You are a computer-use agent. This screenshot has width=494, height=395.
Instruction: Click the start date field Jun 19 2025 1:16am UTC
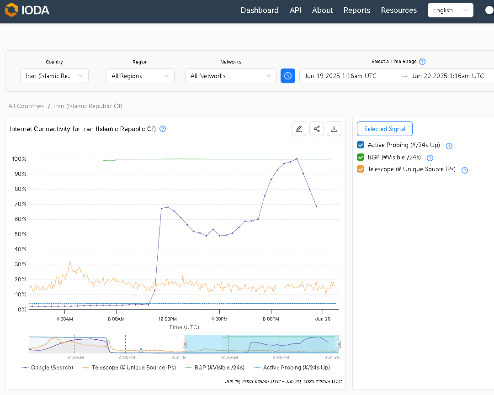[x=340, y=76]
